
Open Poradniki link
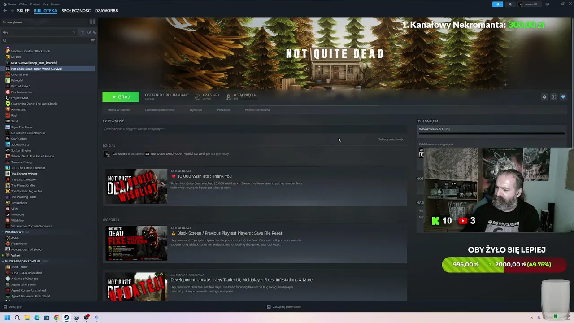(223, 110)
